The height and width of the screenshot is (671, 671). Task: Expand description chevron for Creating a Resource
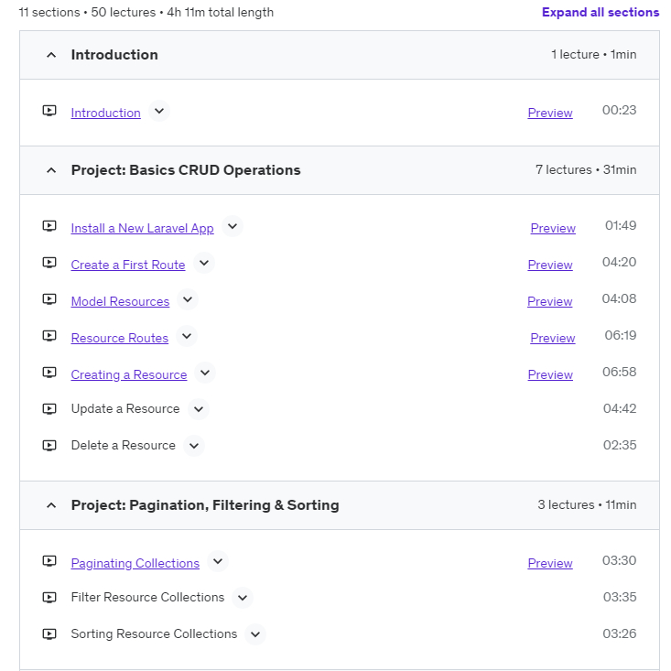point(205,373)
